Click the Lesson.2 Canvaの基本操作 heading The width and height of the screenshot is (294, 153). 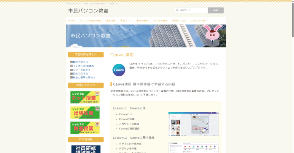(x=134, y=137)
